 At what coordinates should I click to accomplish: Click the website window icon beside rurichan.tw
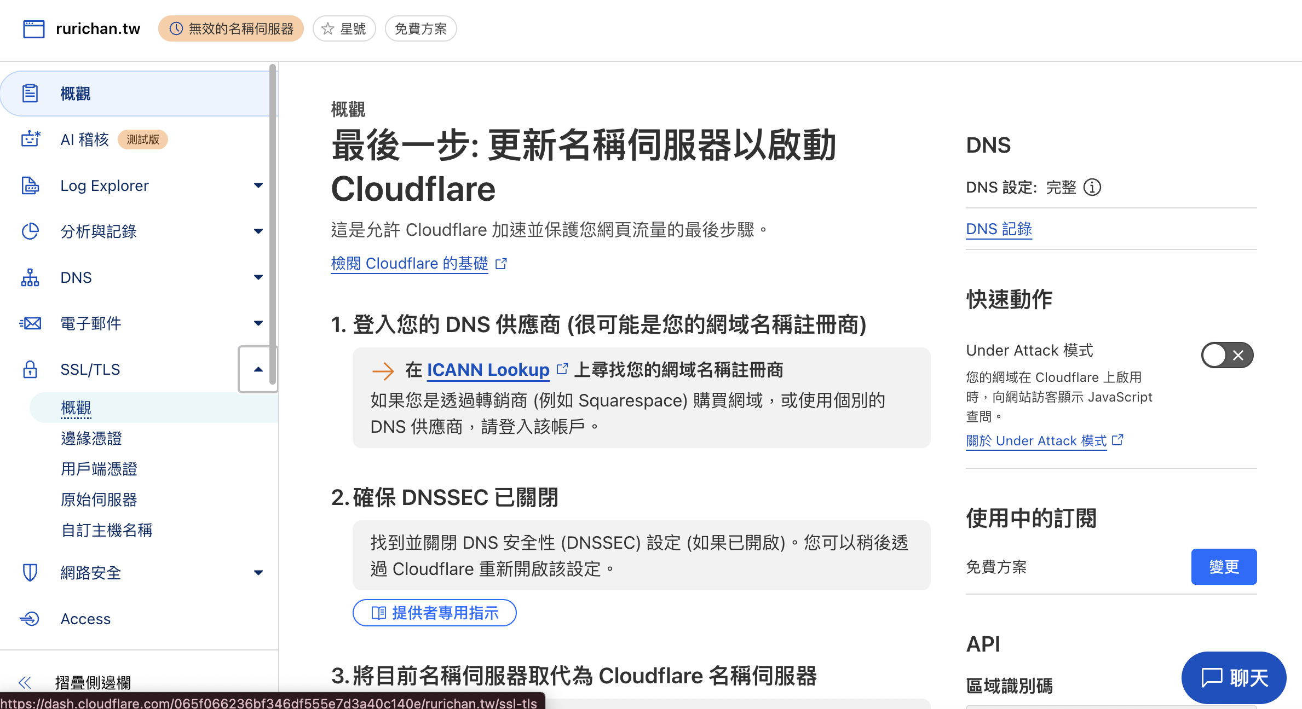tap(33, 28)
